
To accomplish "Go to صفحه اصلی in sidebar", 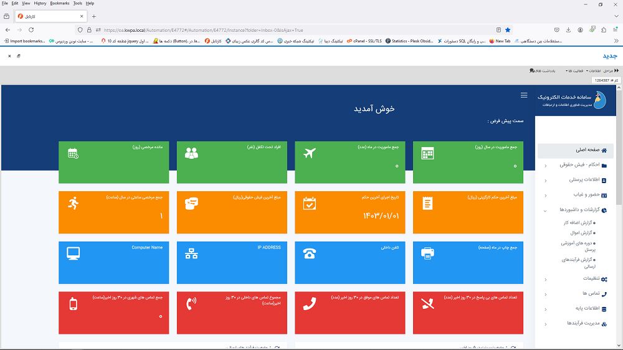I will (x=576, y=150).
